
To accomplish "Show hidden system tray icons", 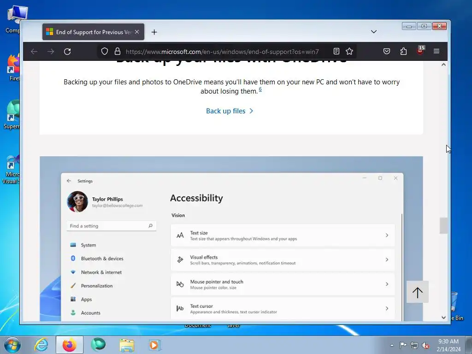I will pos(392,345).
